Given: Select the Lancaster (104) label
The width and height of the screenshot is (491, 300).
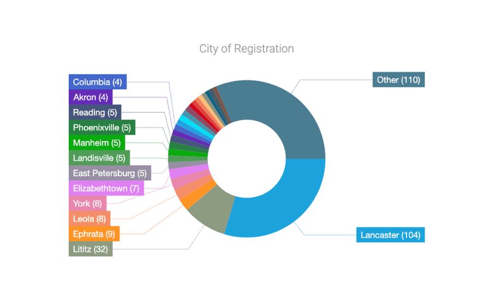Looking at the screenshot, I should click(x=391, y=235).
